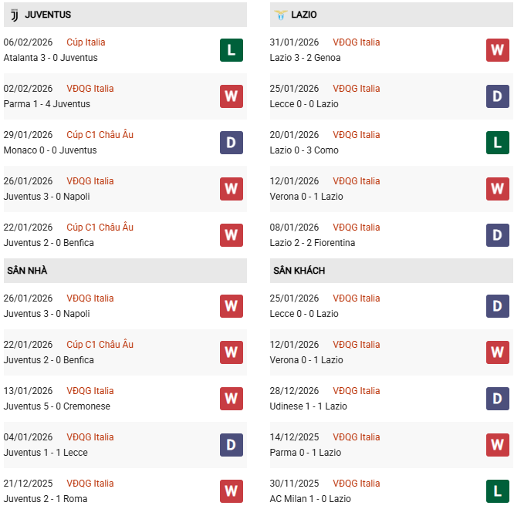The height and width of the screenshot is (509, 514).
Task: Select the green L badge for Lazio 0-3 Como
Action: [498, 143]
